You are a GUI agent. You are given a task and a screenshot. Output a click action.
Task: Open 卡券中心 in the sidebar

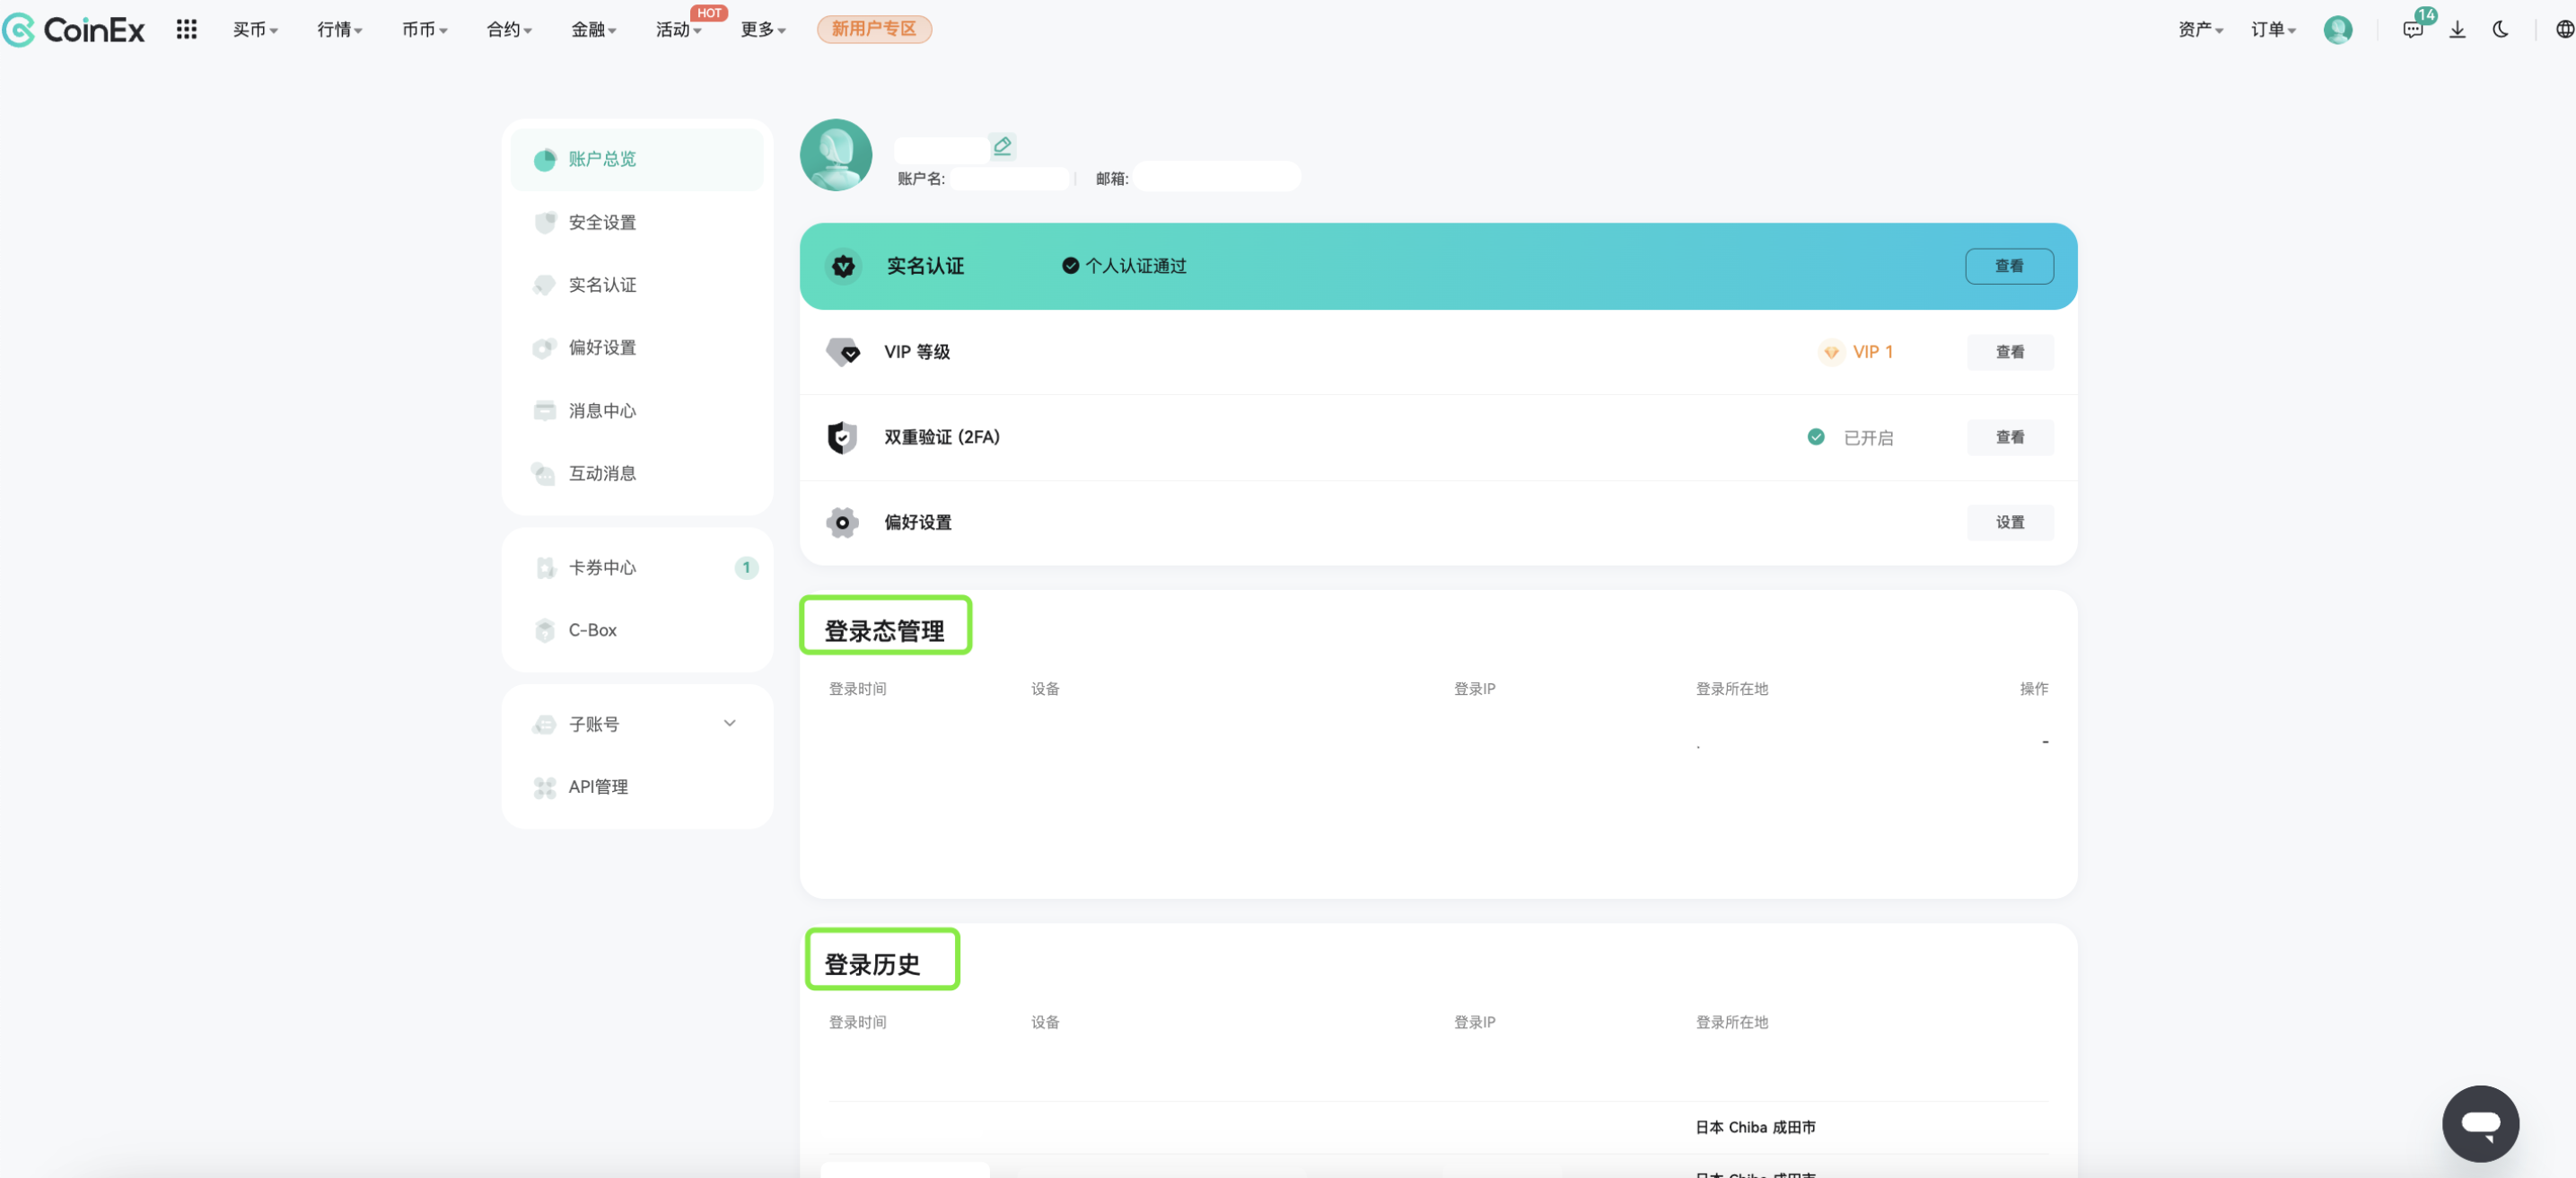click(x=602, y=567)
